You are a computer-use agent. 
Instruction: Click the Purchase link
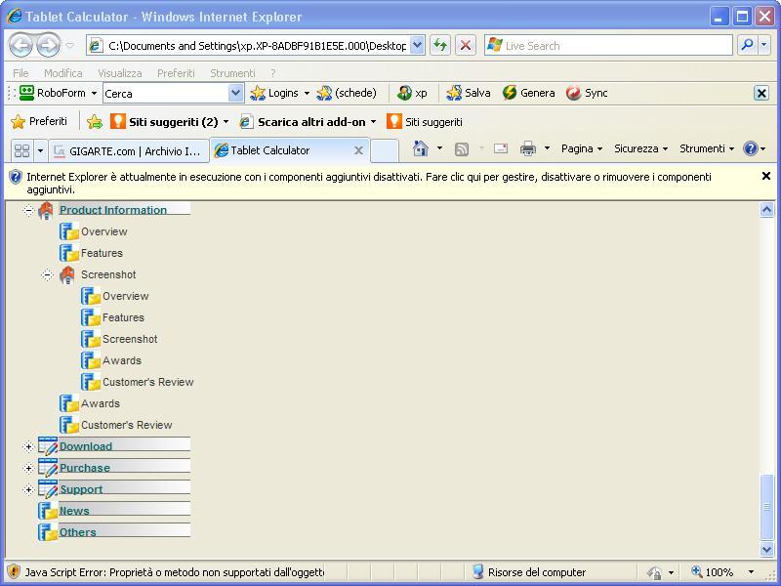[85, 468]
